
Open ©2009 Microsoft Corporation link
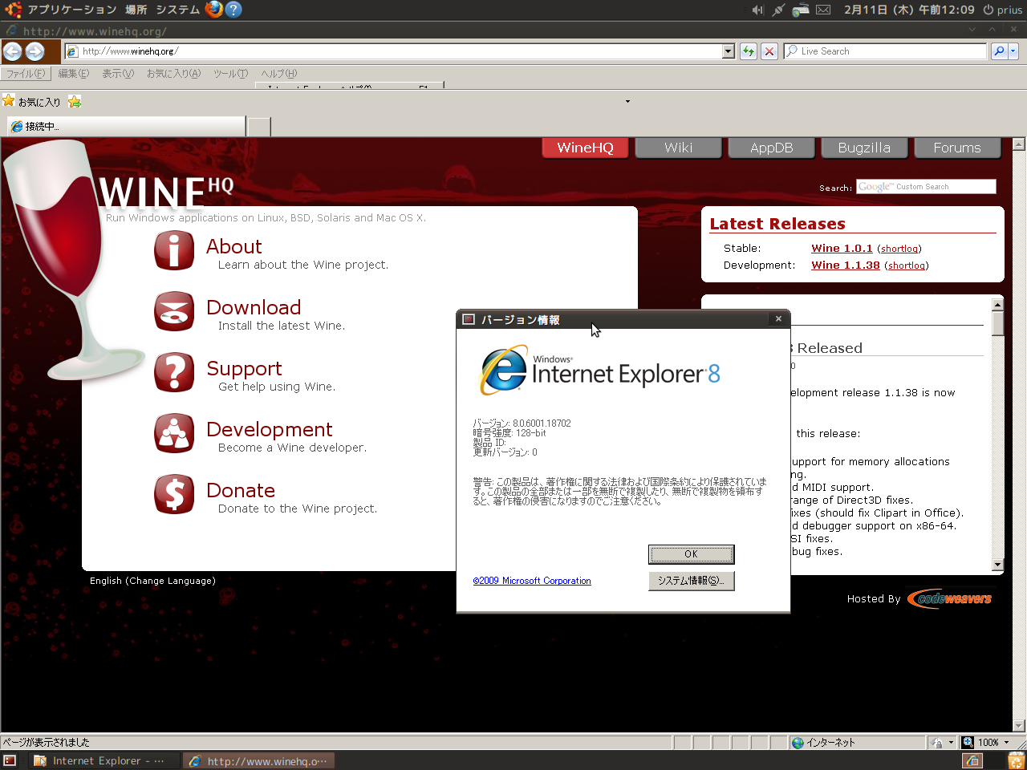pos(532,581)
